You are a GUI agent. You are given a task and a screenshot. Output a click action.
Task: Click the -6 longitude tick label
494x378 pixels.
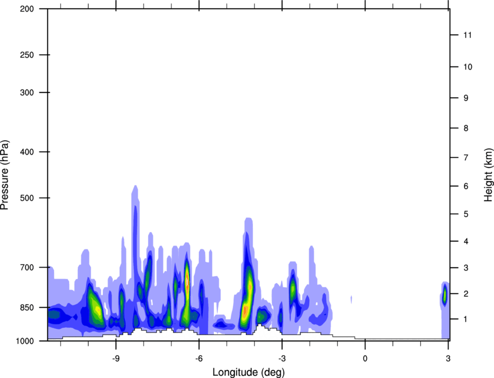point(199,359)
